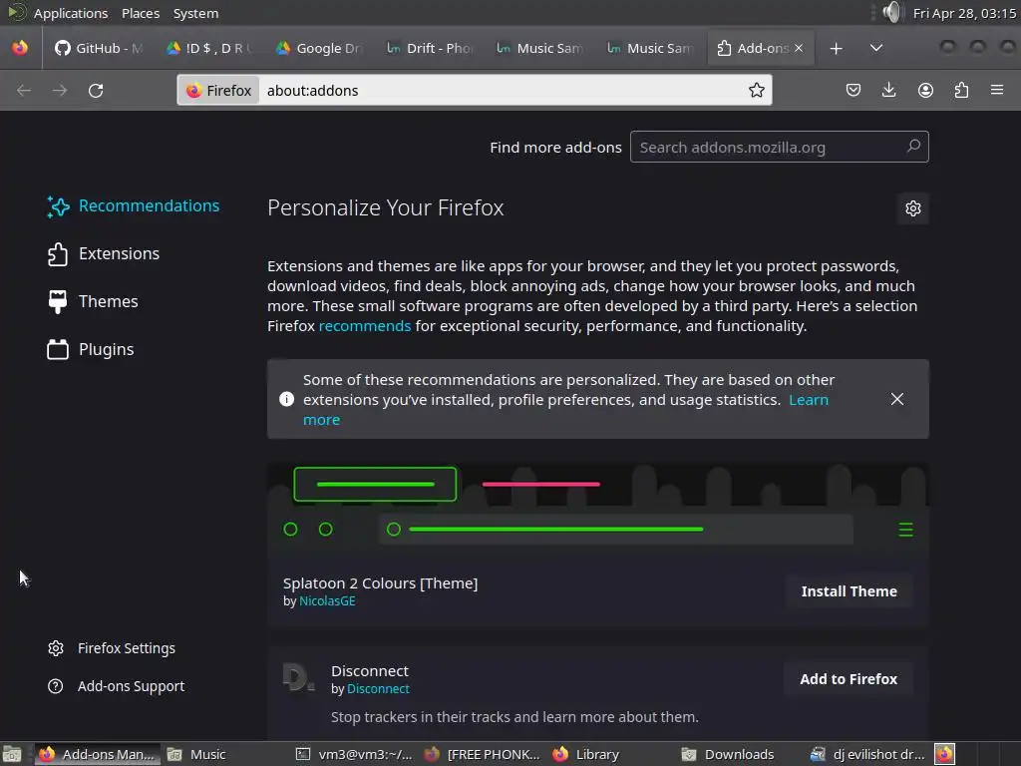Click the Splatoon 2 Colours theme preview

pyautogui.click(x=598, y=510)
